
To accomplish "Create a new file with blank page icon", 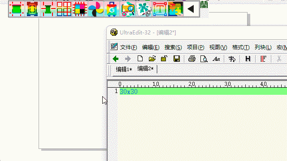I will (x=140, y=59).
